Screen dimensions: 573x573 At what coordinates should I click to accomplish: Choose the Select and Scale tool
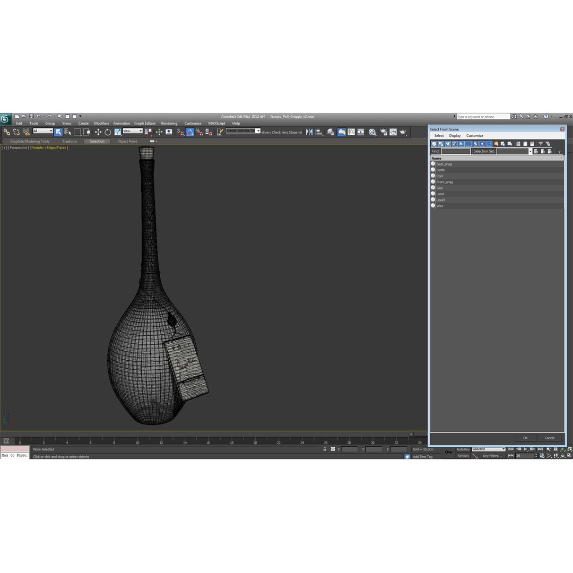(117, 132)
